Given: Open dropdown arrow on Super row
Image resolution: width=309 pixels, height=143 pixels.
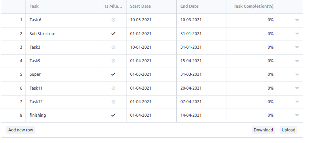Looking at the screenshot, I should pos(297,75).
